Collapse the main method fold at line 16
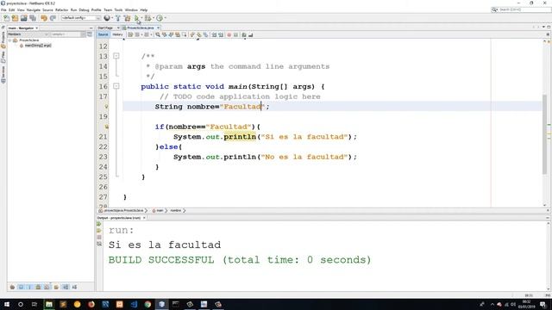The height and width of the screenshot is (310, 552). point(116,86)
